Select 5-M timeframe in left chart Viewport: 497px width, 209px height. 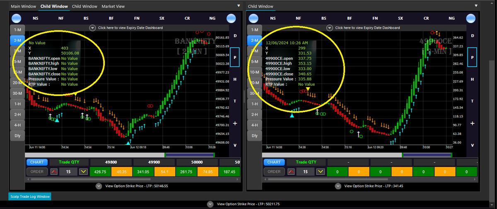(17, 62)
